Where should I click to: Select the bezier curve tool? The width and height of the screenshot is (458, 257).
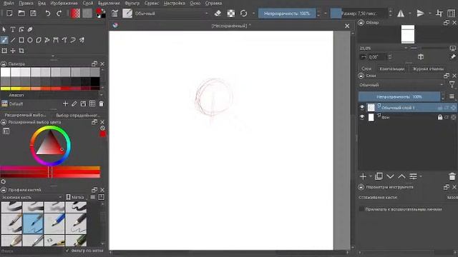[x=56, y=40]
